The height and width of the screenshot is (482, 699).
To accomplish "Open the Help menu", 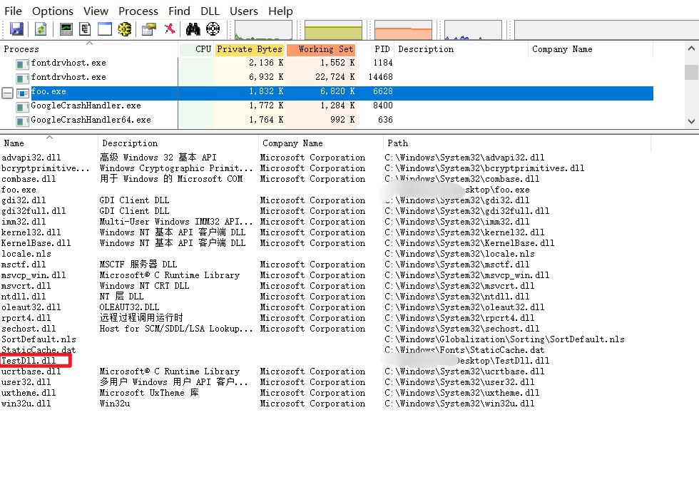I will click(x=280, y=11).
